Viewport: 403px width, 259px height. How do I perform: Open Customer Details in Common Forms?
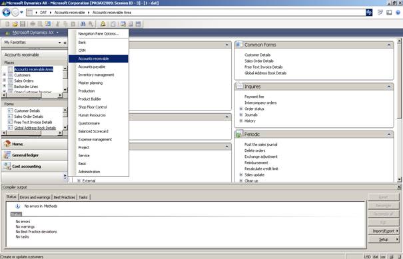coord(257,55)
